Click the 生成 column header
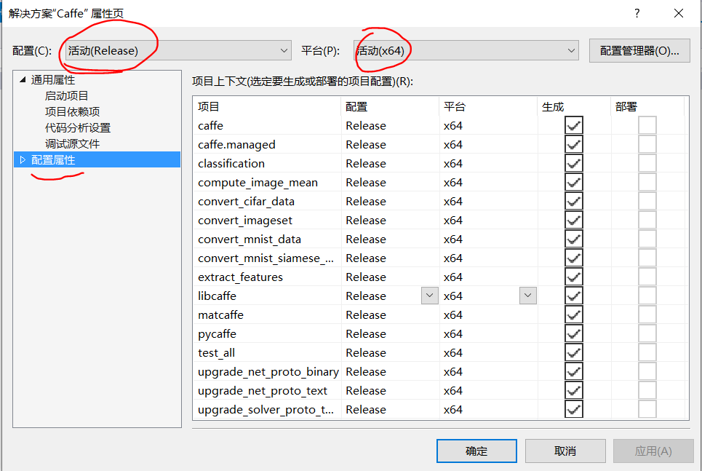 [575, 107]
